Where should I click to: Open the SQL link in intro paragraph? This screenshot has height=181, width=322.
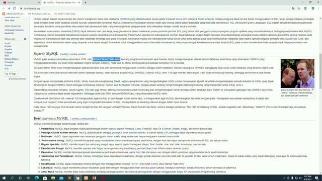232,23
